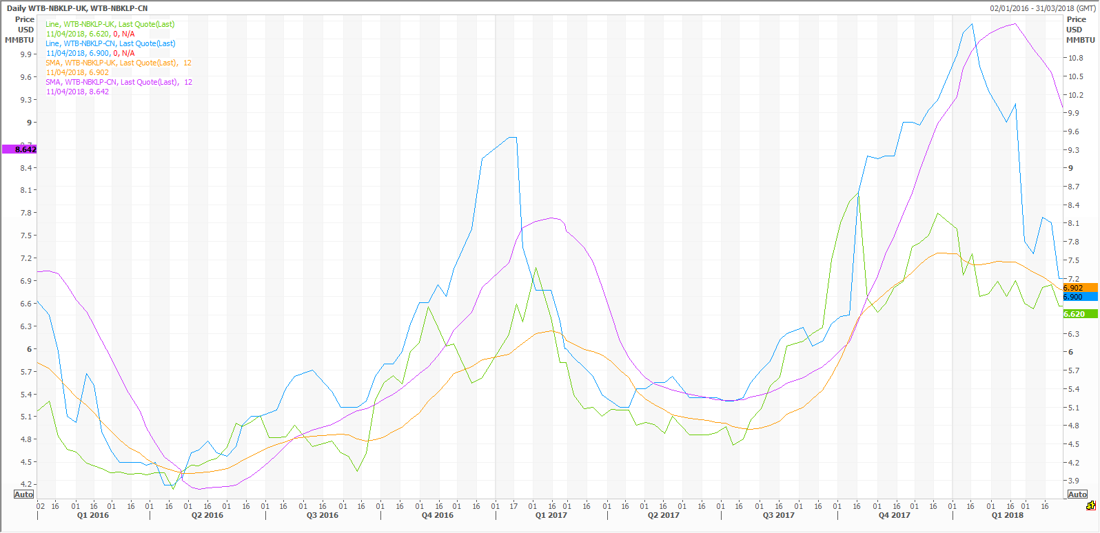Click the left 'Price USD MMBTU' axis header

(20, 30)
